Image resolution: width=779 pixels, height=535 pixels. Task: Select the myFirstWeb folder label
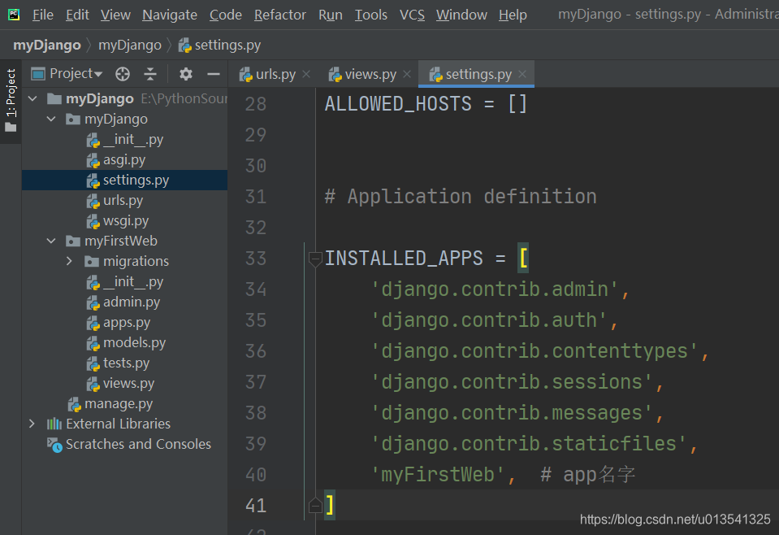121,241
